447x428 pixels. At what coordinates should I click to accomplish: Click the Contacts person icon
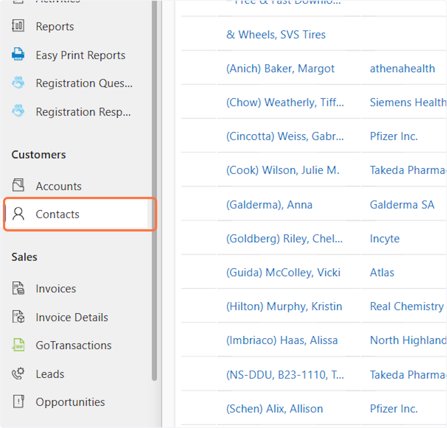click(18, 214)
